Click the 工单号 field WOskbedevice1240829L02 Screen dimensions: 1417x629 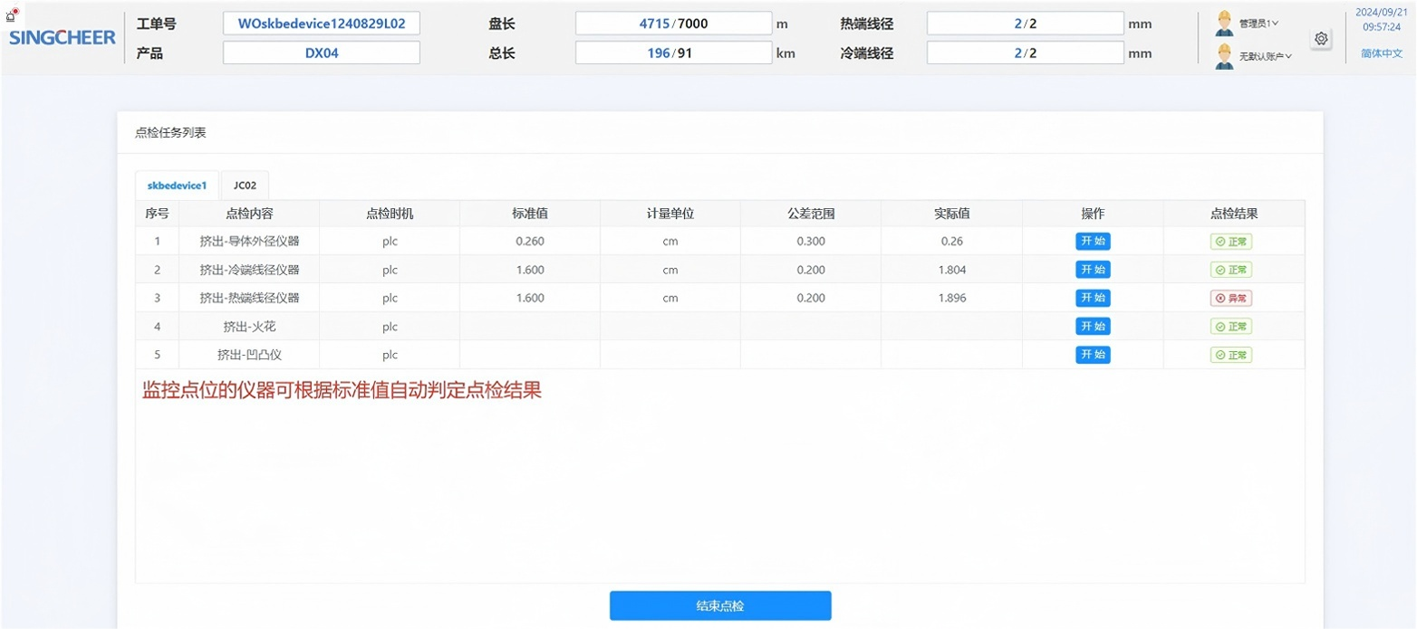(322, 24)
